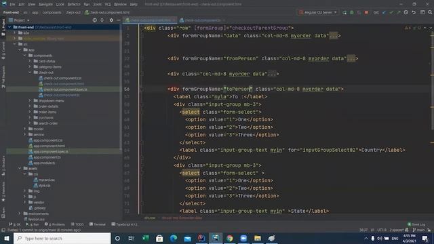This screenshot has width=434, height=244.
Task: Expand the service folder
Action: (25, 134)
